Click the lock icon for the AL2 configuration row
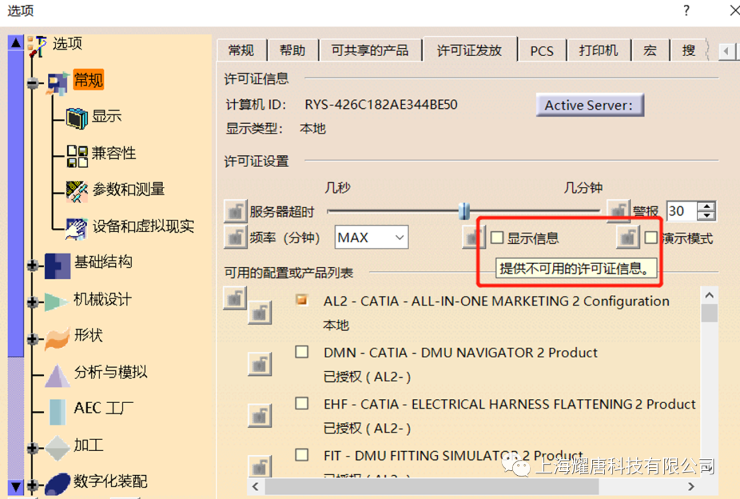 click(260, 313)
